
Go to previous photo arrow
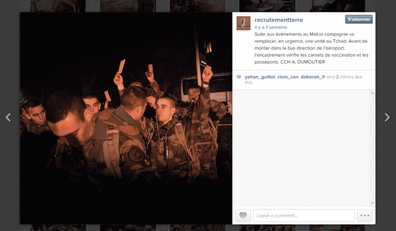[x=8, y=117]
